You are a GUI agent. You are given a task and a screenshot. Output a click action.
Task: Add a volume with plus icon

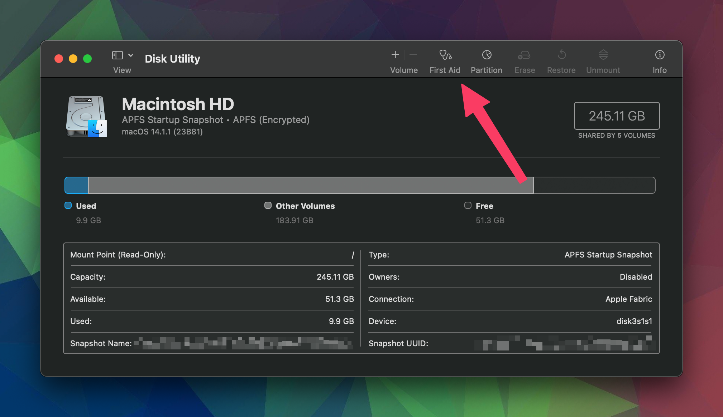pyautogui.click(x=395, y=55)
